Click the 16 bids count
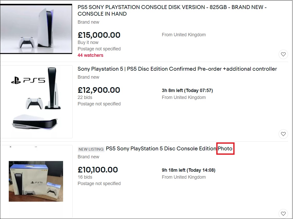The height and width of the screenshot is (219, 293). coord(85,177)
